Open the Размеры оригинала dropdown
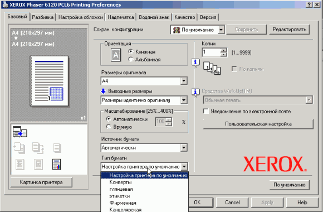Viewport: 323px width, 212px height. coord(184,81)
